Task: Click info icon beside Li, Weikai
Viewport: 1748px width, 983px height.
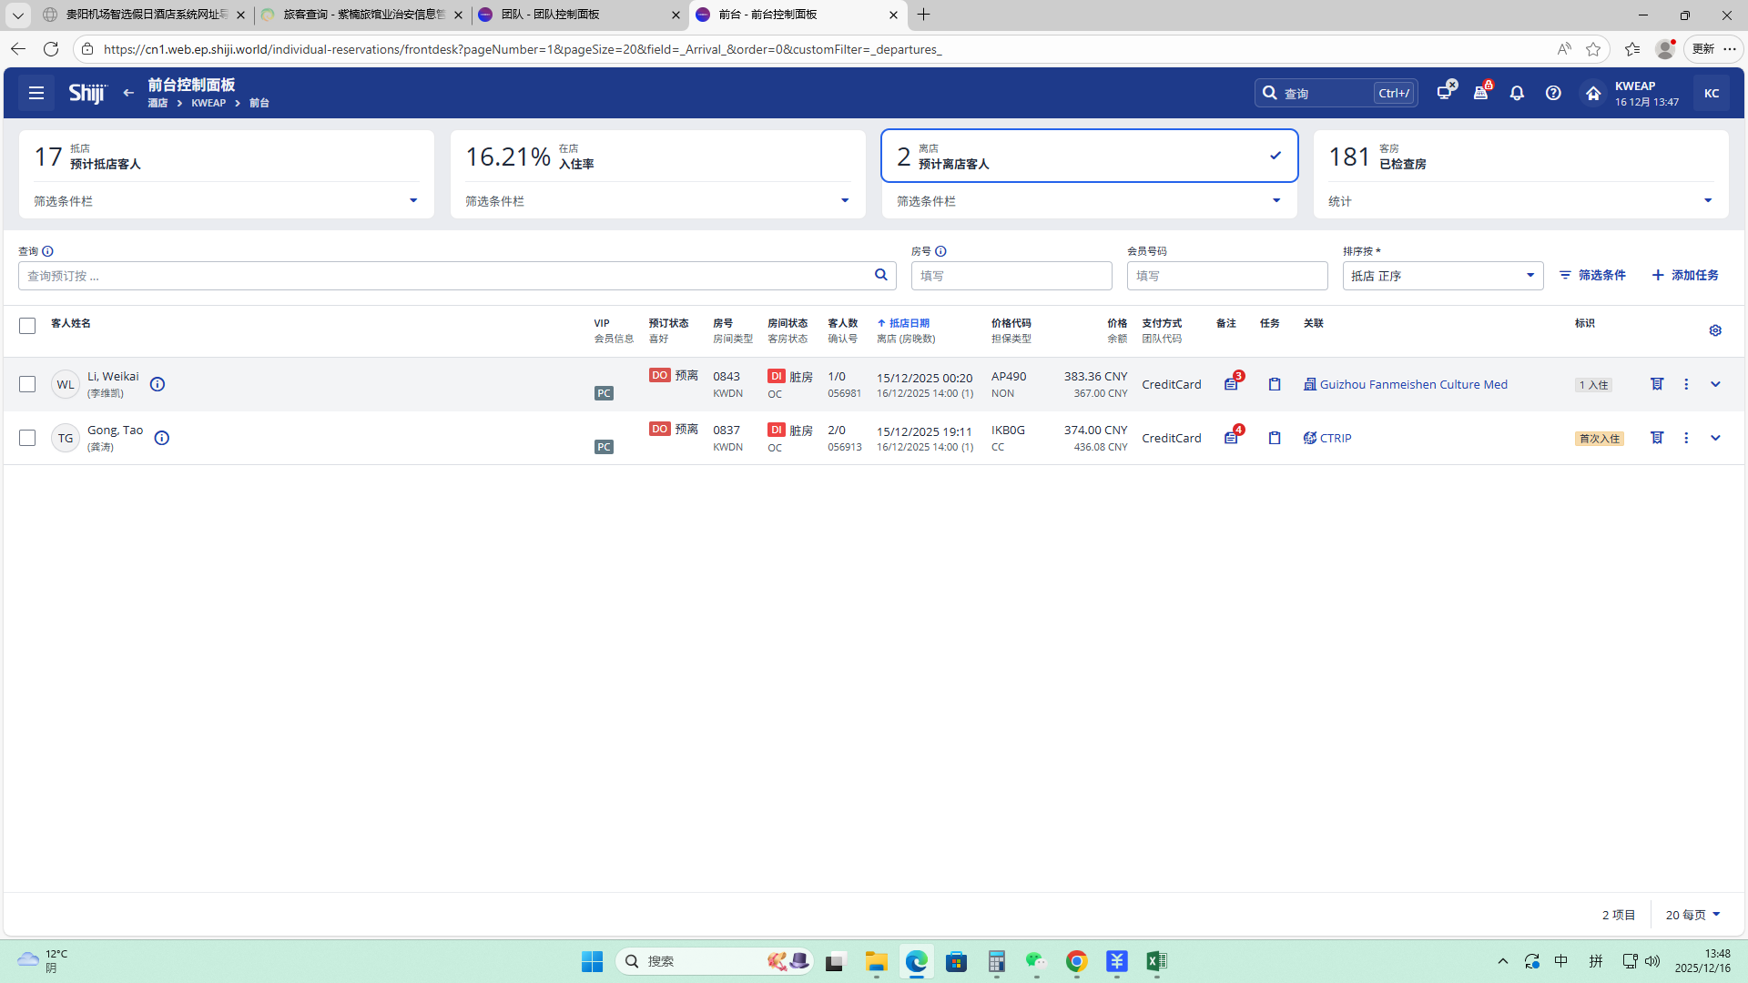Action: click(158, 384)
